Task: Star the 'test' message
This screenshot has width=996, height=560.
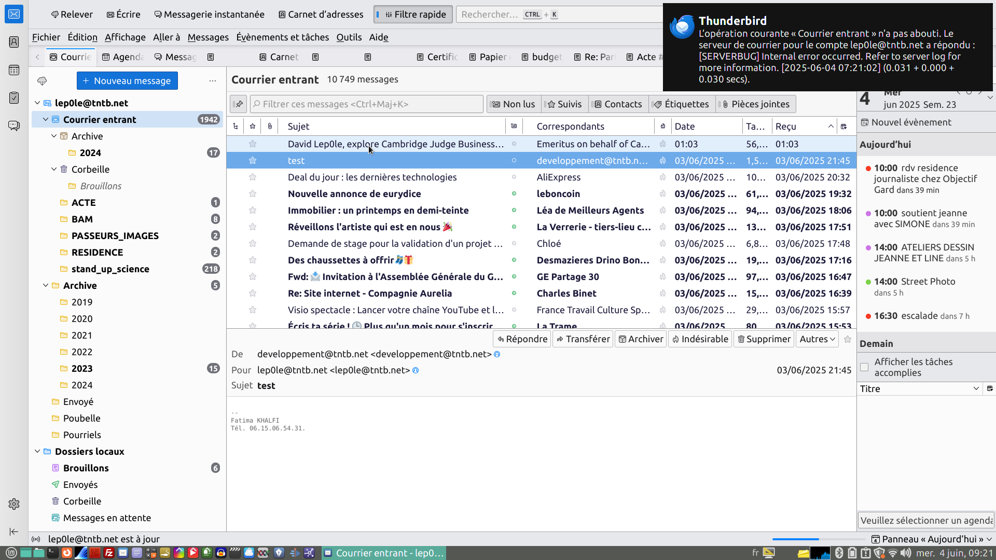Action: coord(253,161)
